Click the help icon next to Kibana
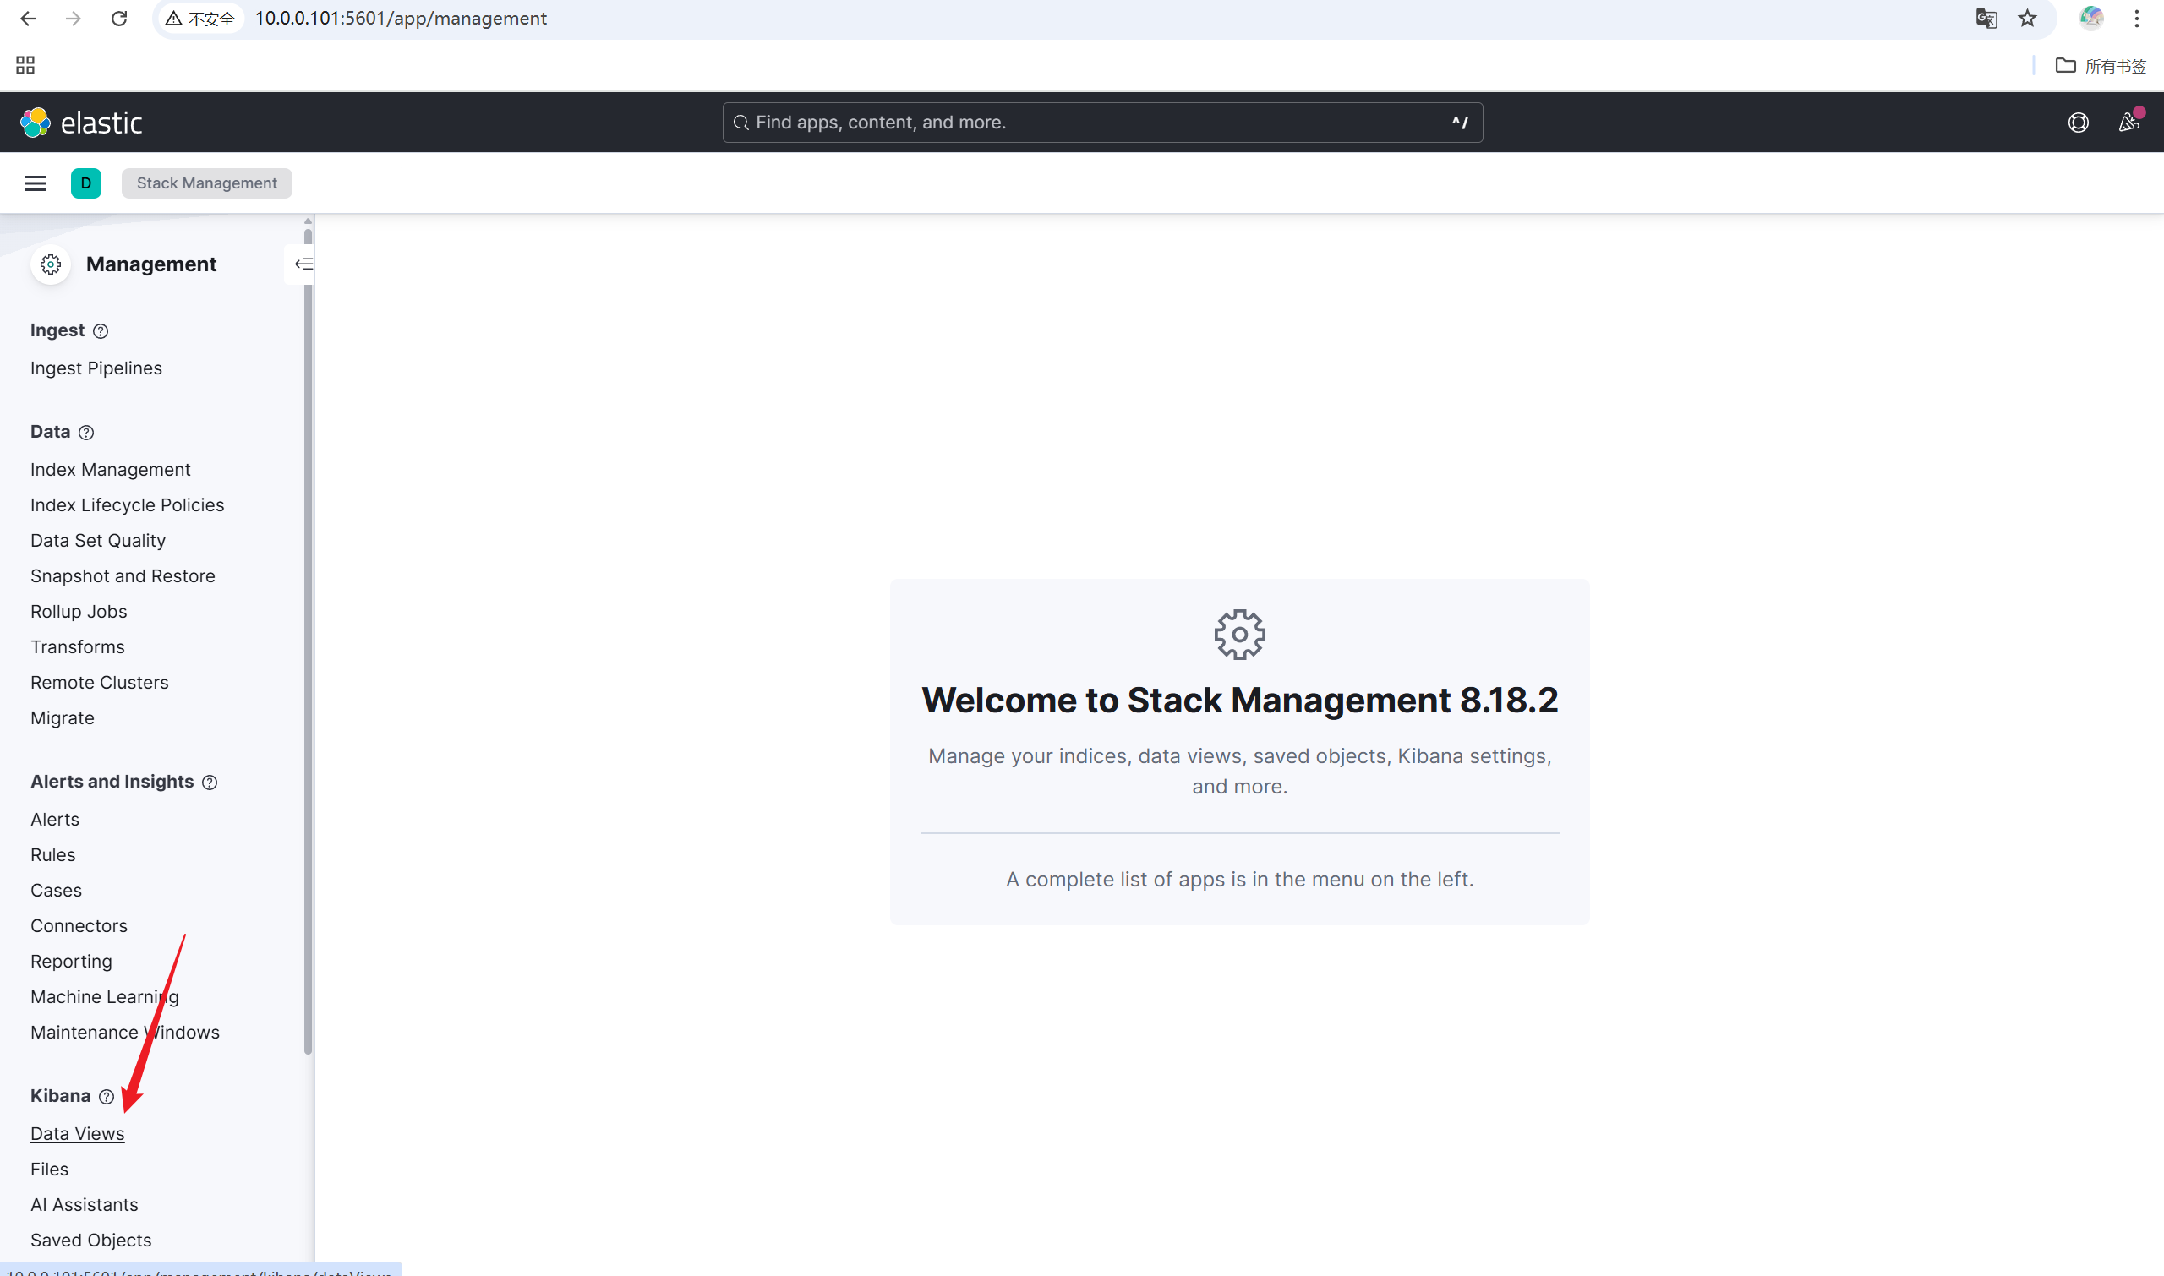The height and width of the screenshot is (1276, 2164). tap(107, 1096)
